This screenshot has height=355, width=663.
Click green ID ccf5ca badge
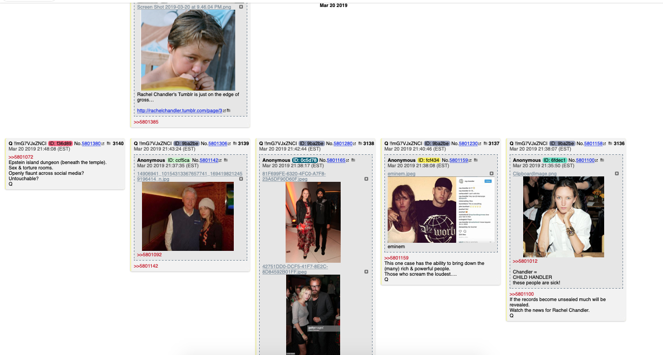[x=179, y=160]
